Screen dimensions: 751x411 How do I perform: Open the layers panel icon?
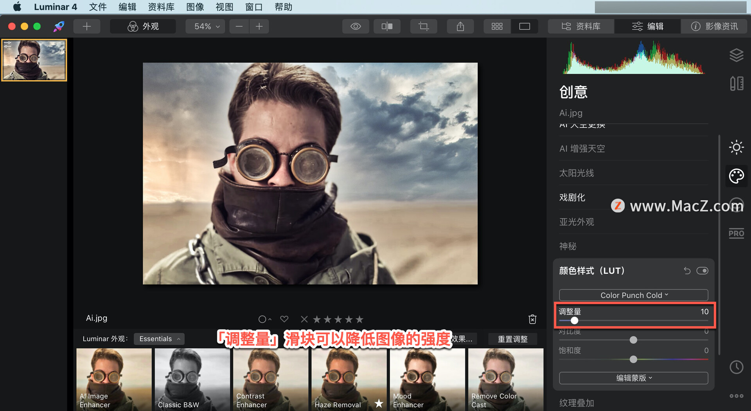coord(737,55)
